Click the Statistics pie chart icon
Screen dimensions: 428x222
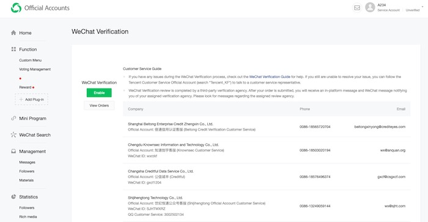point(13,196)
